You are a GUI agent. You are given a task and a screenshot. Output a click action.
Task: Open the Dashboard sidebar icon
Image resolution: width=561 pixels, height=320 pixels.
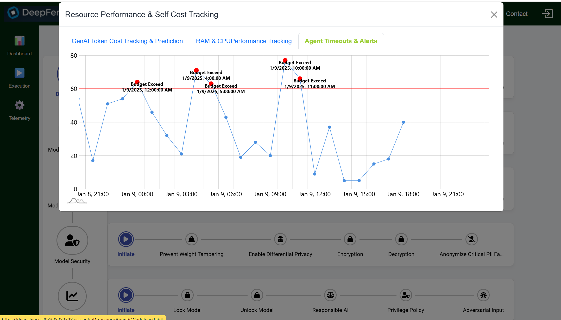(x=20, y=41)
